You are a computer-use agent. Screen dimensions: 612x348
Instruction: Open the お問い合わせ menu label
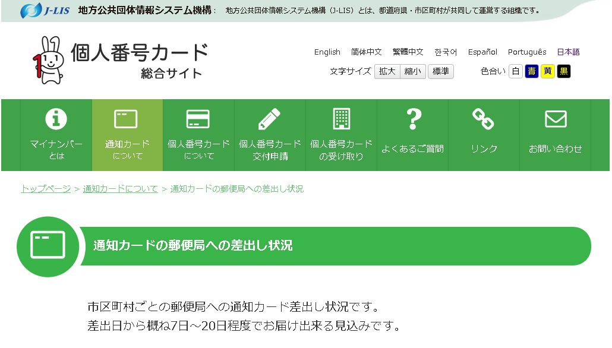(x=556, y=148)
